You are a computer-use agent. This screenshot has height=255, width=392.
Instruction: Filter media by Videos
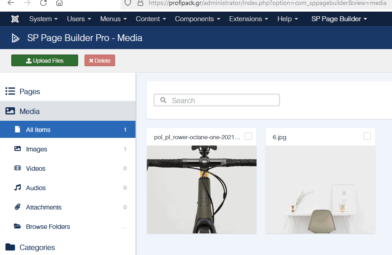pyautogui.click(x=68, y=168)
